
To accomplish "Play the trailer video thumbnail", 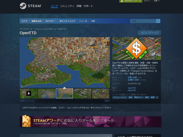I will pyautogui.click(x=29, y=93).
